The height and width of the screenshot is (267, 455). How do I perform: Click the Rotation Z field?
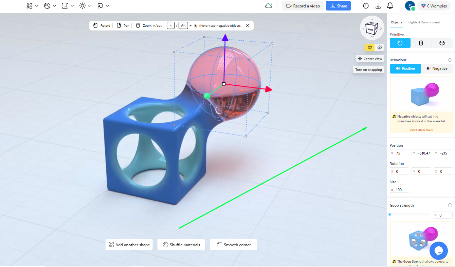click(x=443, y=171)
